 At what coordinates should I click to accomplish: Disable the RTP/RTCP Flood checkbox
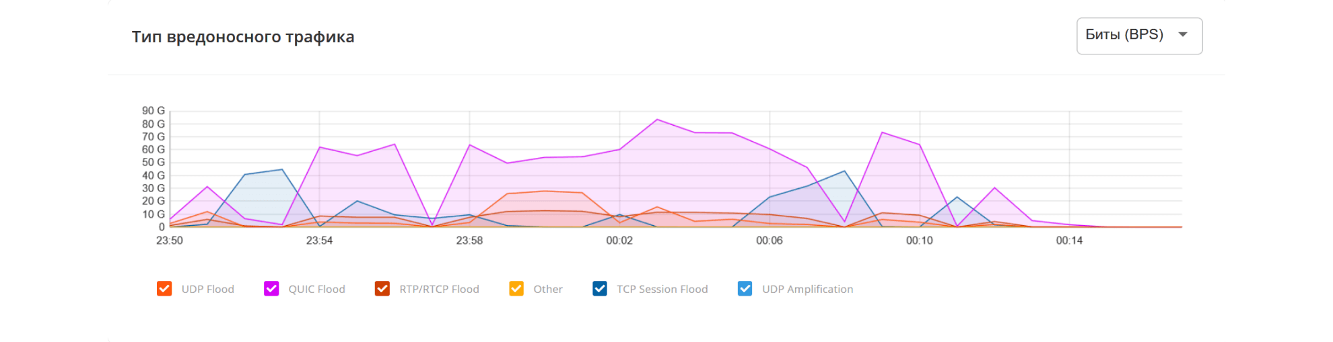tap(382, 289)
